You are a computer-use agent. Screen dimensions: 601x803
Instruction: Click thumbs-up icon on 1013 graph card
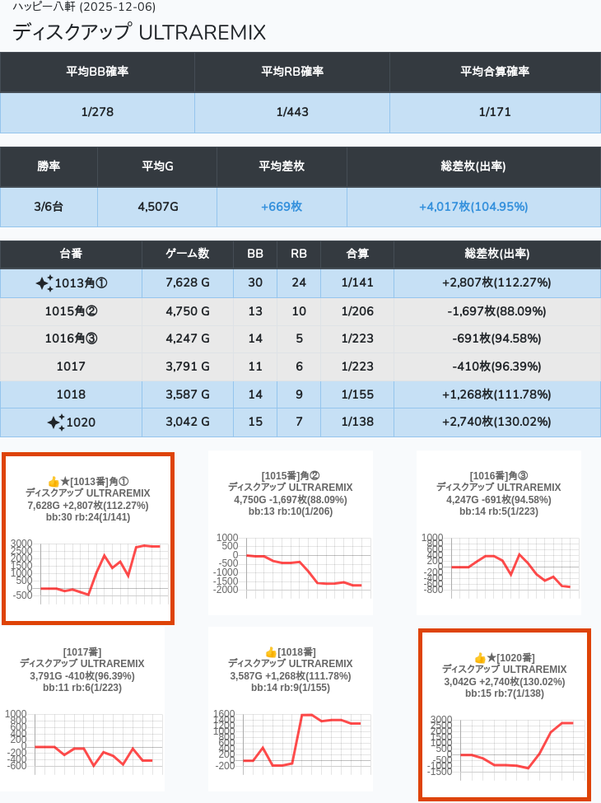[53, 482]
